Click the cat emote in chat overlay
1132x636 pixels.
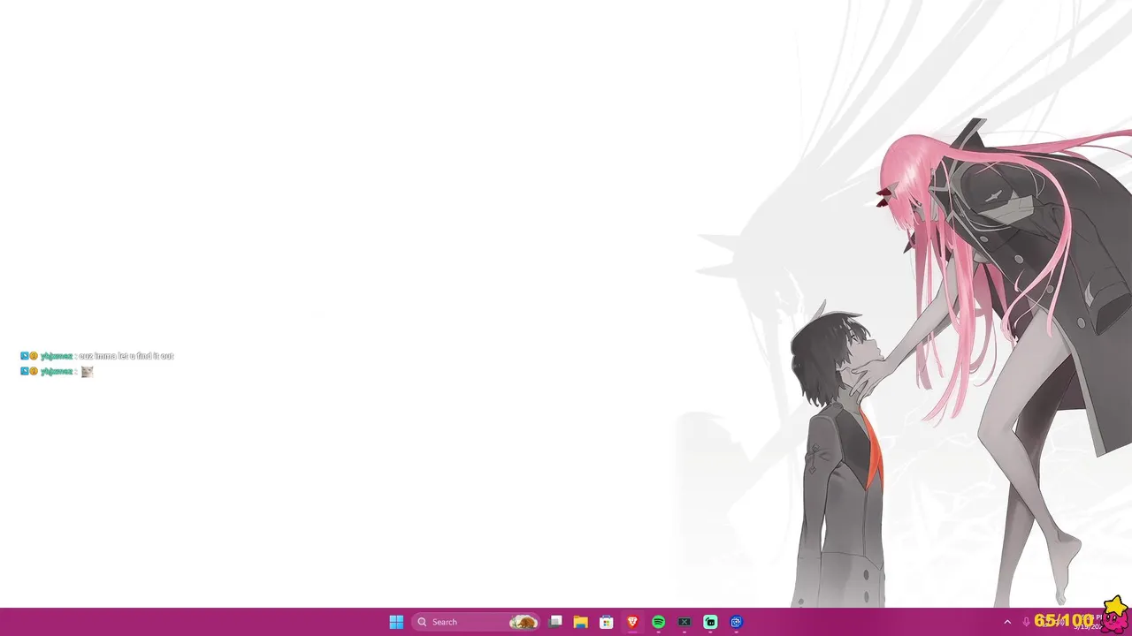click(87, 372)
